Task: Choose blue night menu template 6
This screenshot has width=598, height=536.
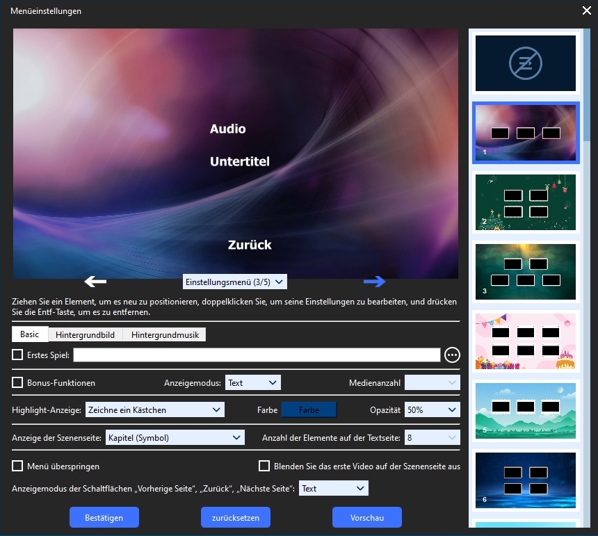Action: 526,480
